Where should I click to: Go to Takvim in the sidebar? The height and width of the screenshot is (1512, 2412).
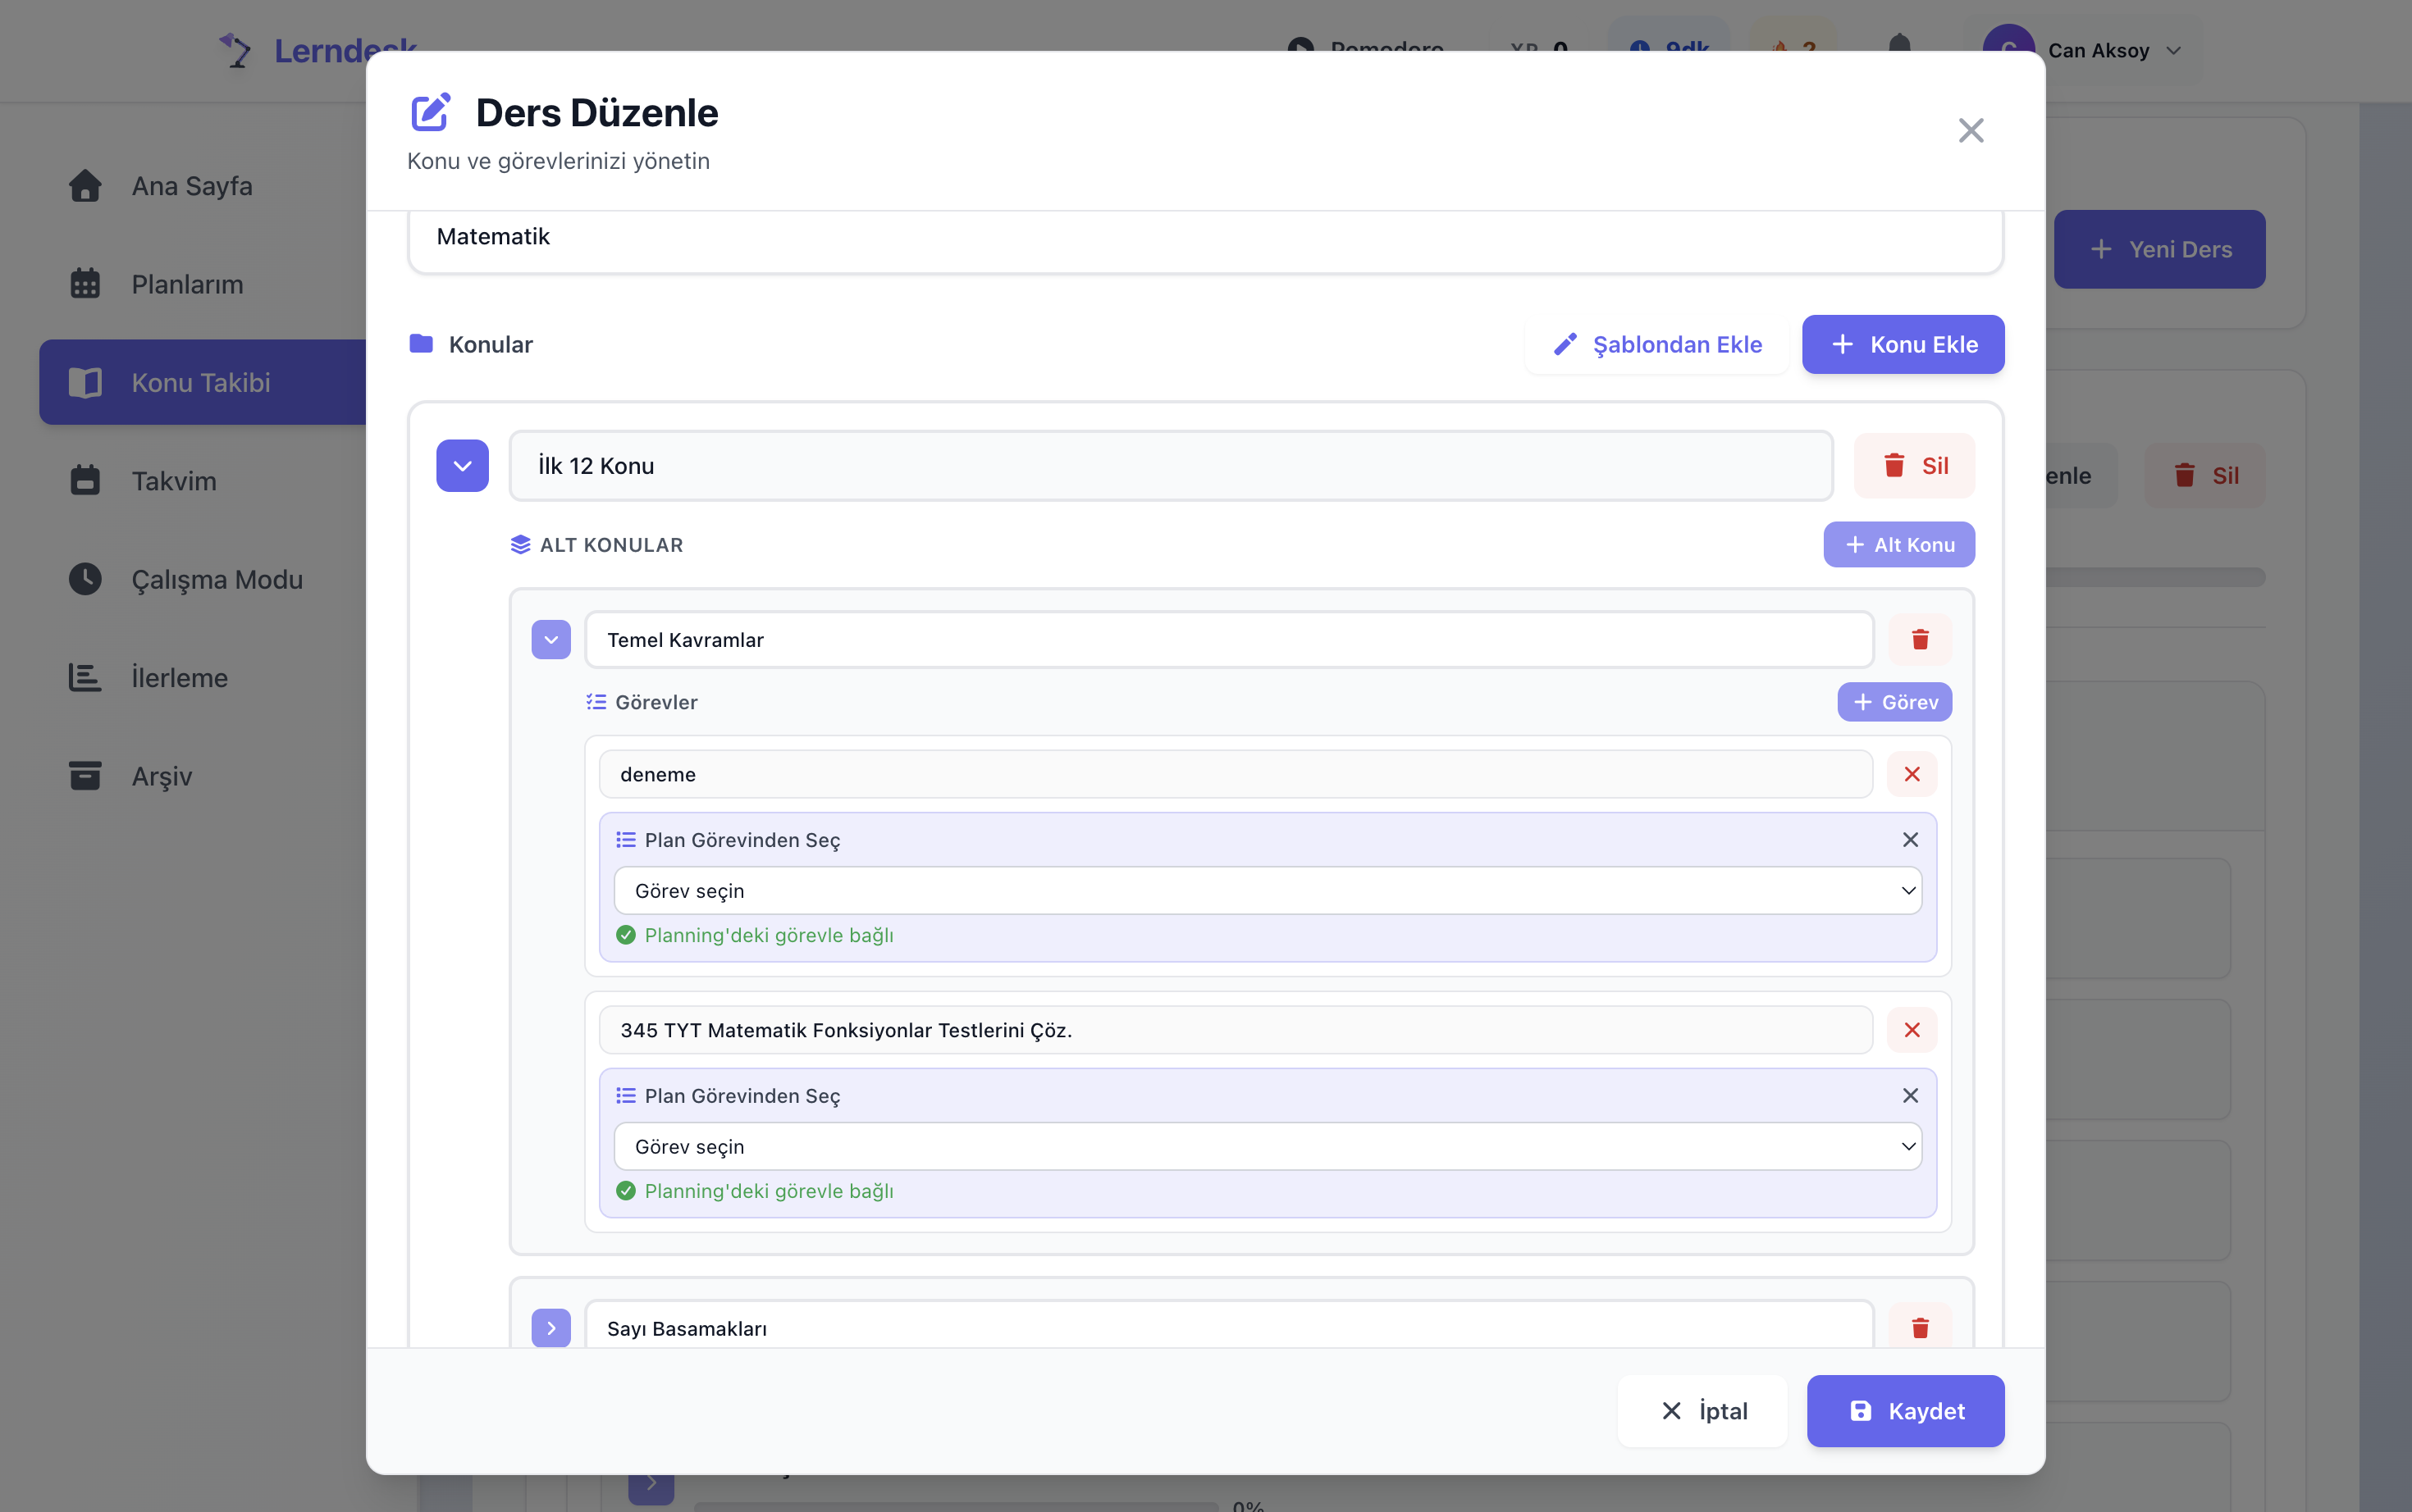tap(174, 481)
